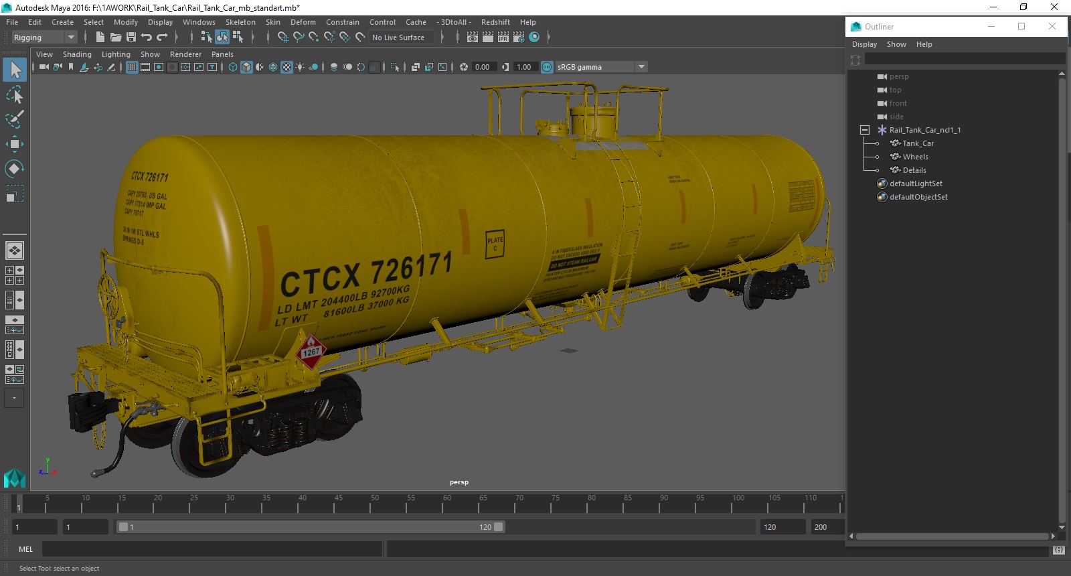This screenshot has height=576, width=1071.
Task: Open Hypershade circular icon
Action: point(534,38)
